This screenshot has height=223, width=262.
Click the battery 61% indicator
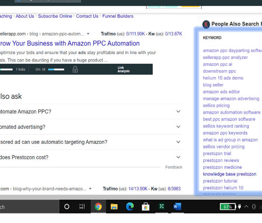click(x=228, y=207)
